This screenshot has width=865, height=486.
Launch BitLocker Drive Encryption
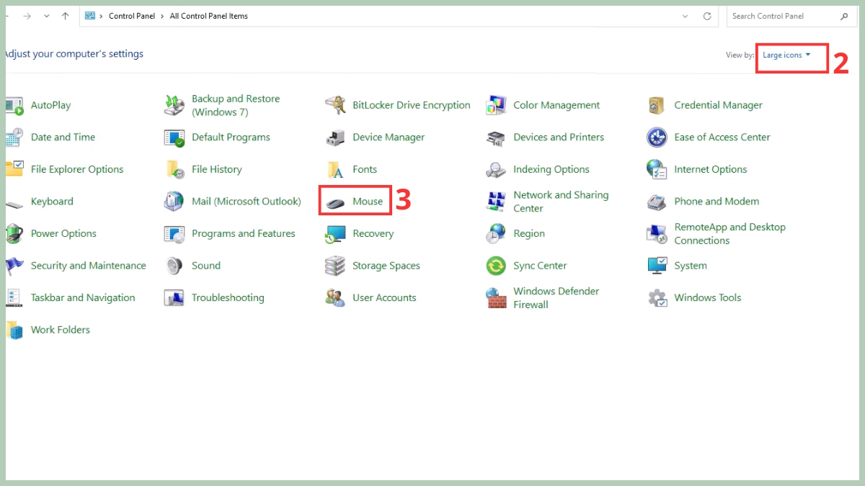click(411, 104)
